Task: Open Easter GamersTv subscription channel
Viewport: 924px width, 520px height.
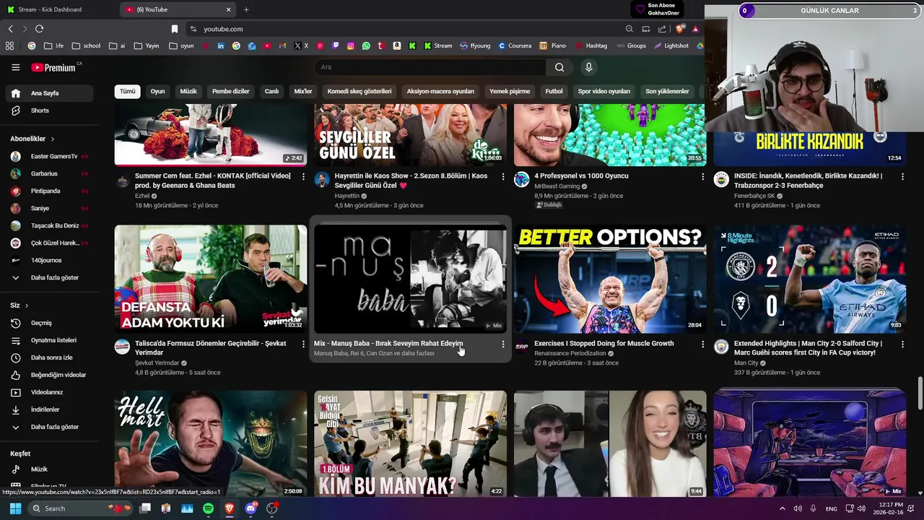Action: [x=48, y=156]
